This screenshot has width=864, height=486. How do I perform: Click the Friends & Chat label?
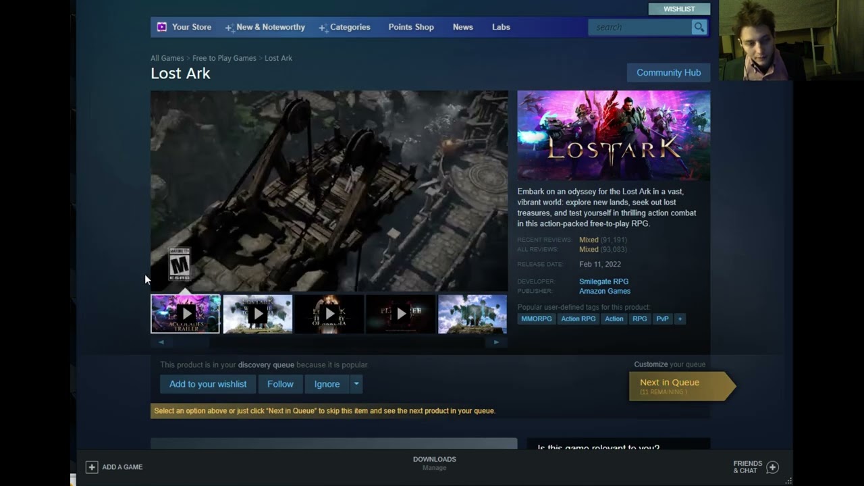click(747, 467)
